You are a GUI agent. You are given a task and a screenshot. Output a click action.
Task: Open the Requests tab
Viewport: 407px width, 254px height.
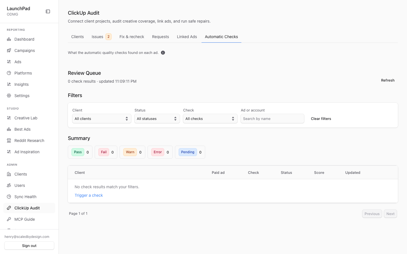tap(161, 37)
